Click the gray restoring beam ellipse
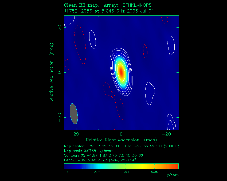227x181 pixels. [x=74, y=114]
